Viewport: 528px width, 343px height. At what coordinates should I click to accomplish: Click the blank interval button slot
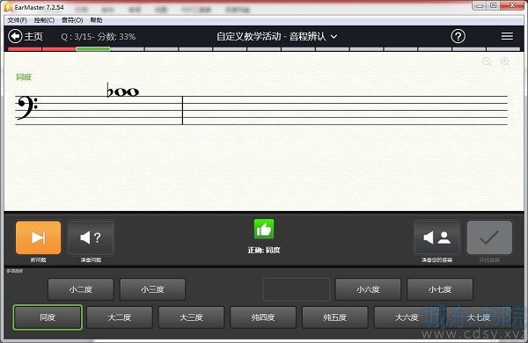[296, 289]
